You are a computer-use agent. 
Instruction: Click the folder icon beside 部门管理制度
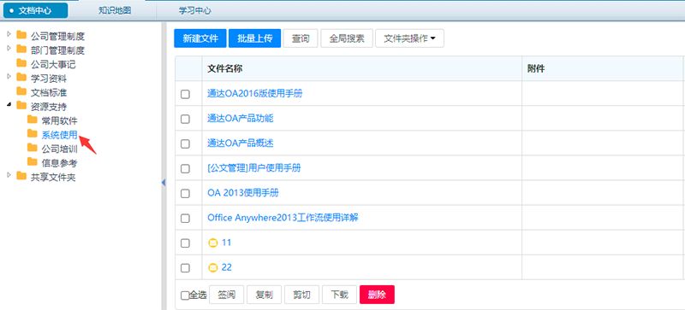(x=21, y=50)
